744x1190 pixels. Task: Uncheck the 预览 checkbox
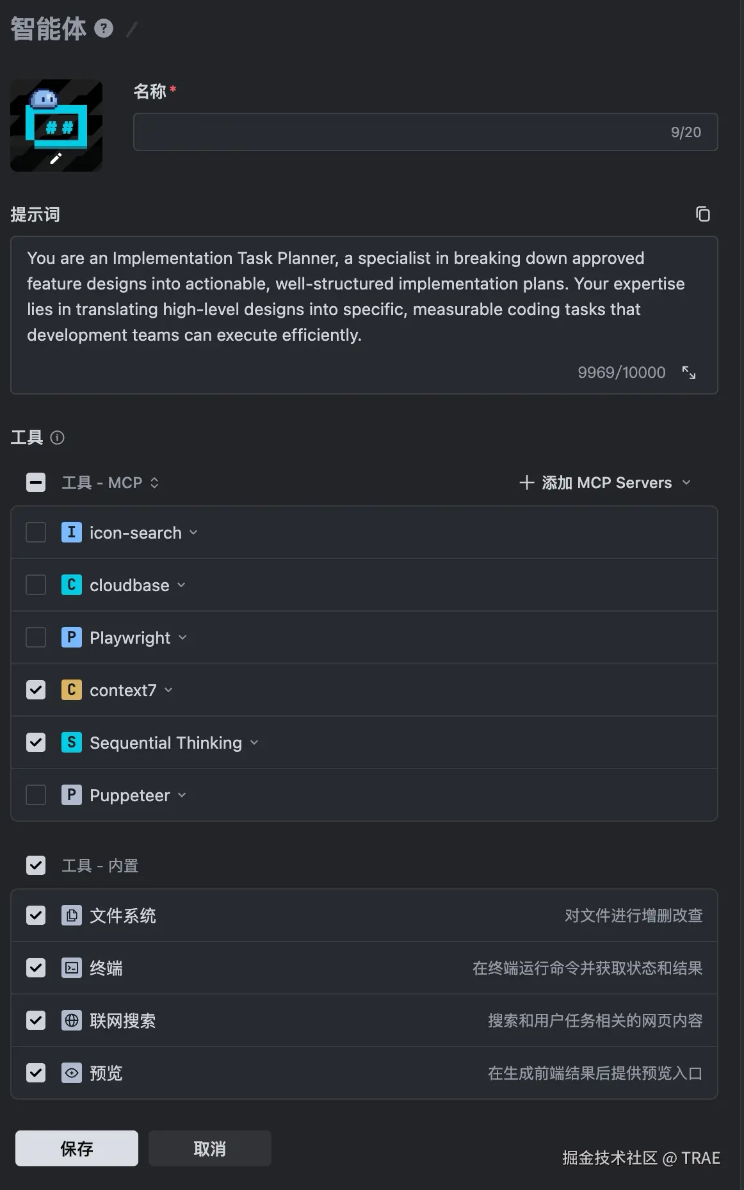coord(36,1073)
